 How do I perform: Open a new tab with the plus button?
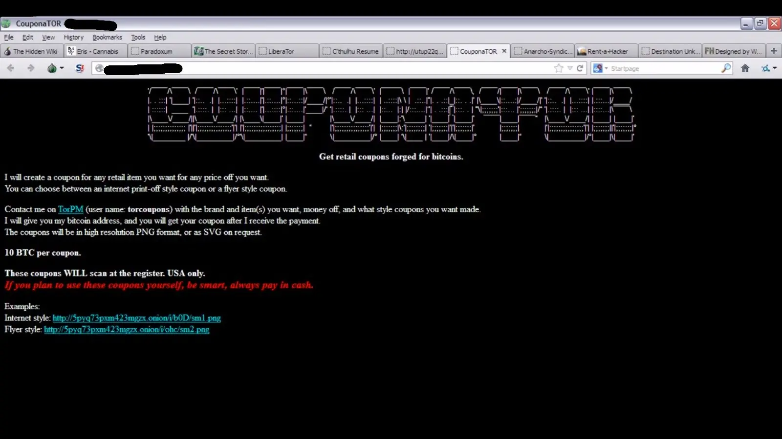[x=774, y=51]
